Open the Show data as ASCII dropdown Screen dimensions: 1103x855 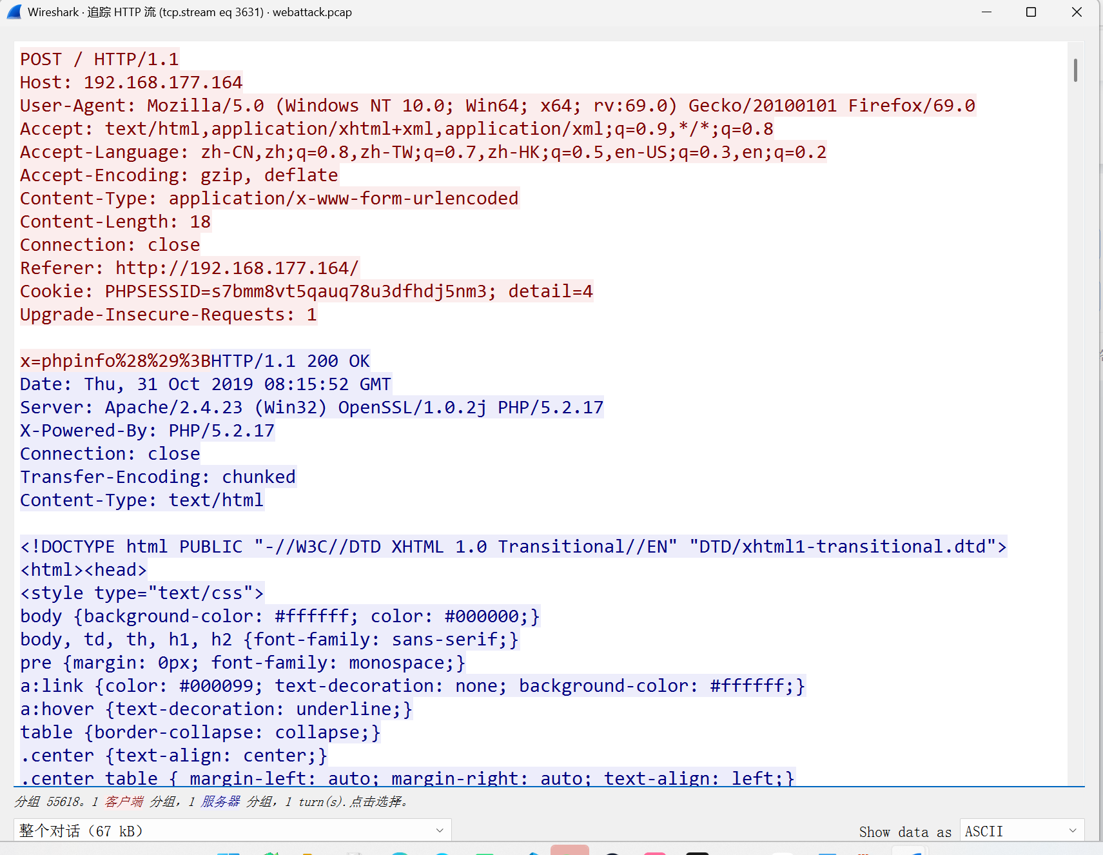[x=1022, y=831]
